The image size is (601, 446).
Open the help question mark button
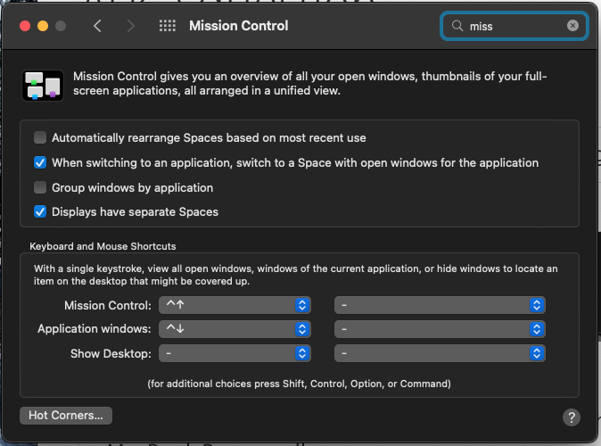(572, 417)
